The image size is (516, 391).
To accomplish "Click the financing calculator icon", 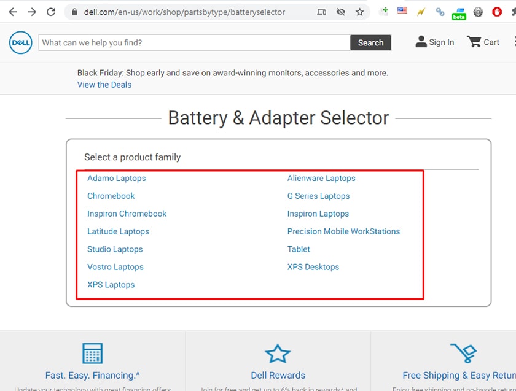I will (92, 354).
